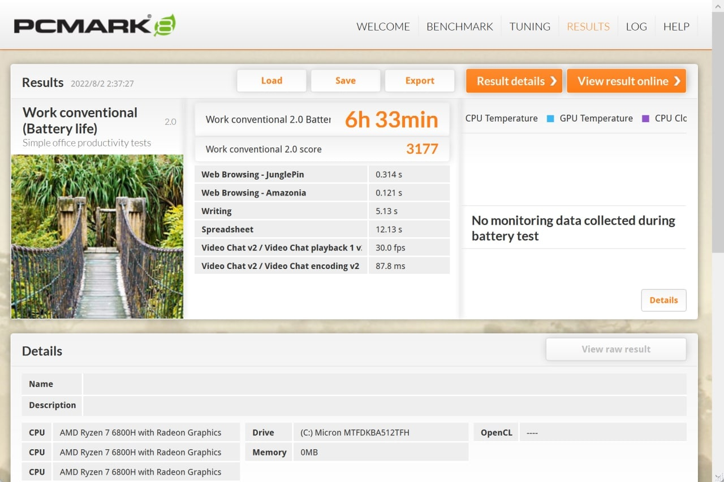Save the benchmark result
Screen dimensions: 724x482
[x=345, y=81]
